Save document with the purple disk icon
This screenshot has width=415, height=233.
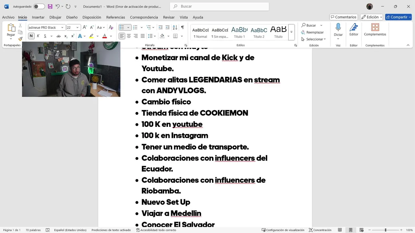pos(50,6)
